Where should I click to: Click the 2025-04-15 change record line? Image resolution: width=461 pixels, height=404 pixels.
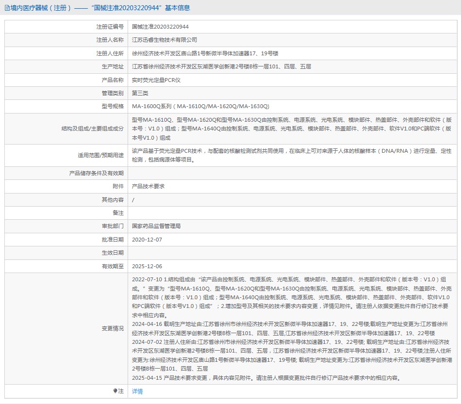click(x=267, y=378)
